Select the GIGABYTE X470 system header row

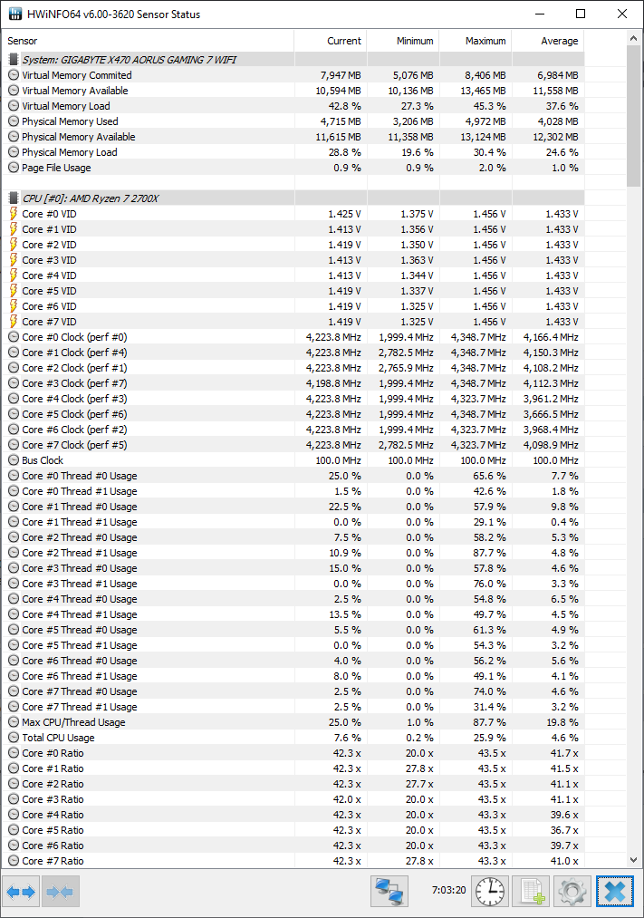[x=129, y=60]
